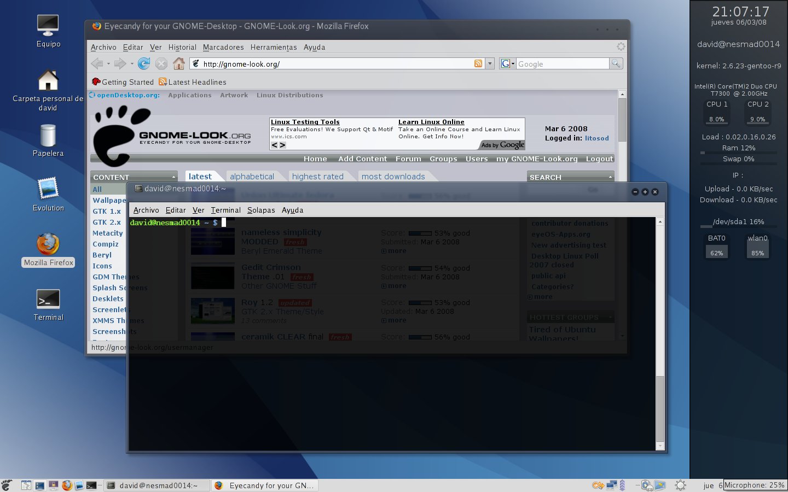Switch to david@nesmad0014 taskbar button

coord(157,485)
